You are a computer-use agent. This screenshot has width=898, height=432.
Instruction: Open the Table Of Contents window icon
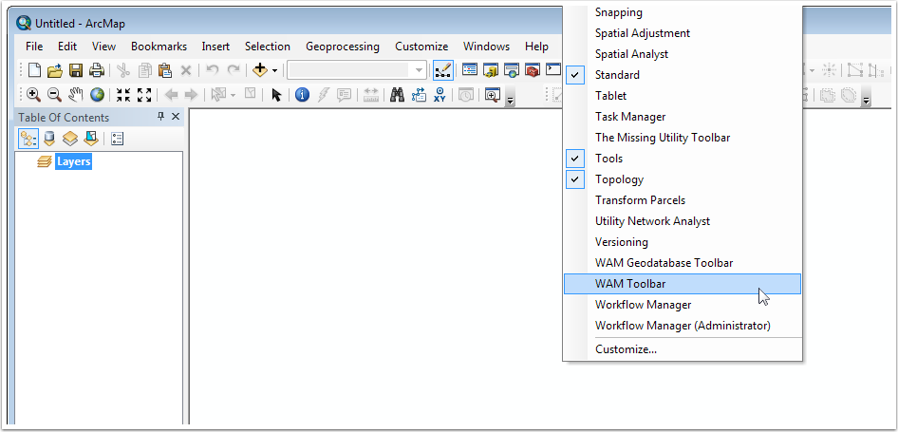[470, 70]
